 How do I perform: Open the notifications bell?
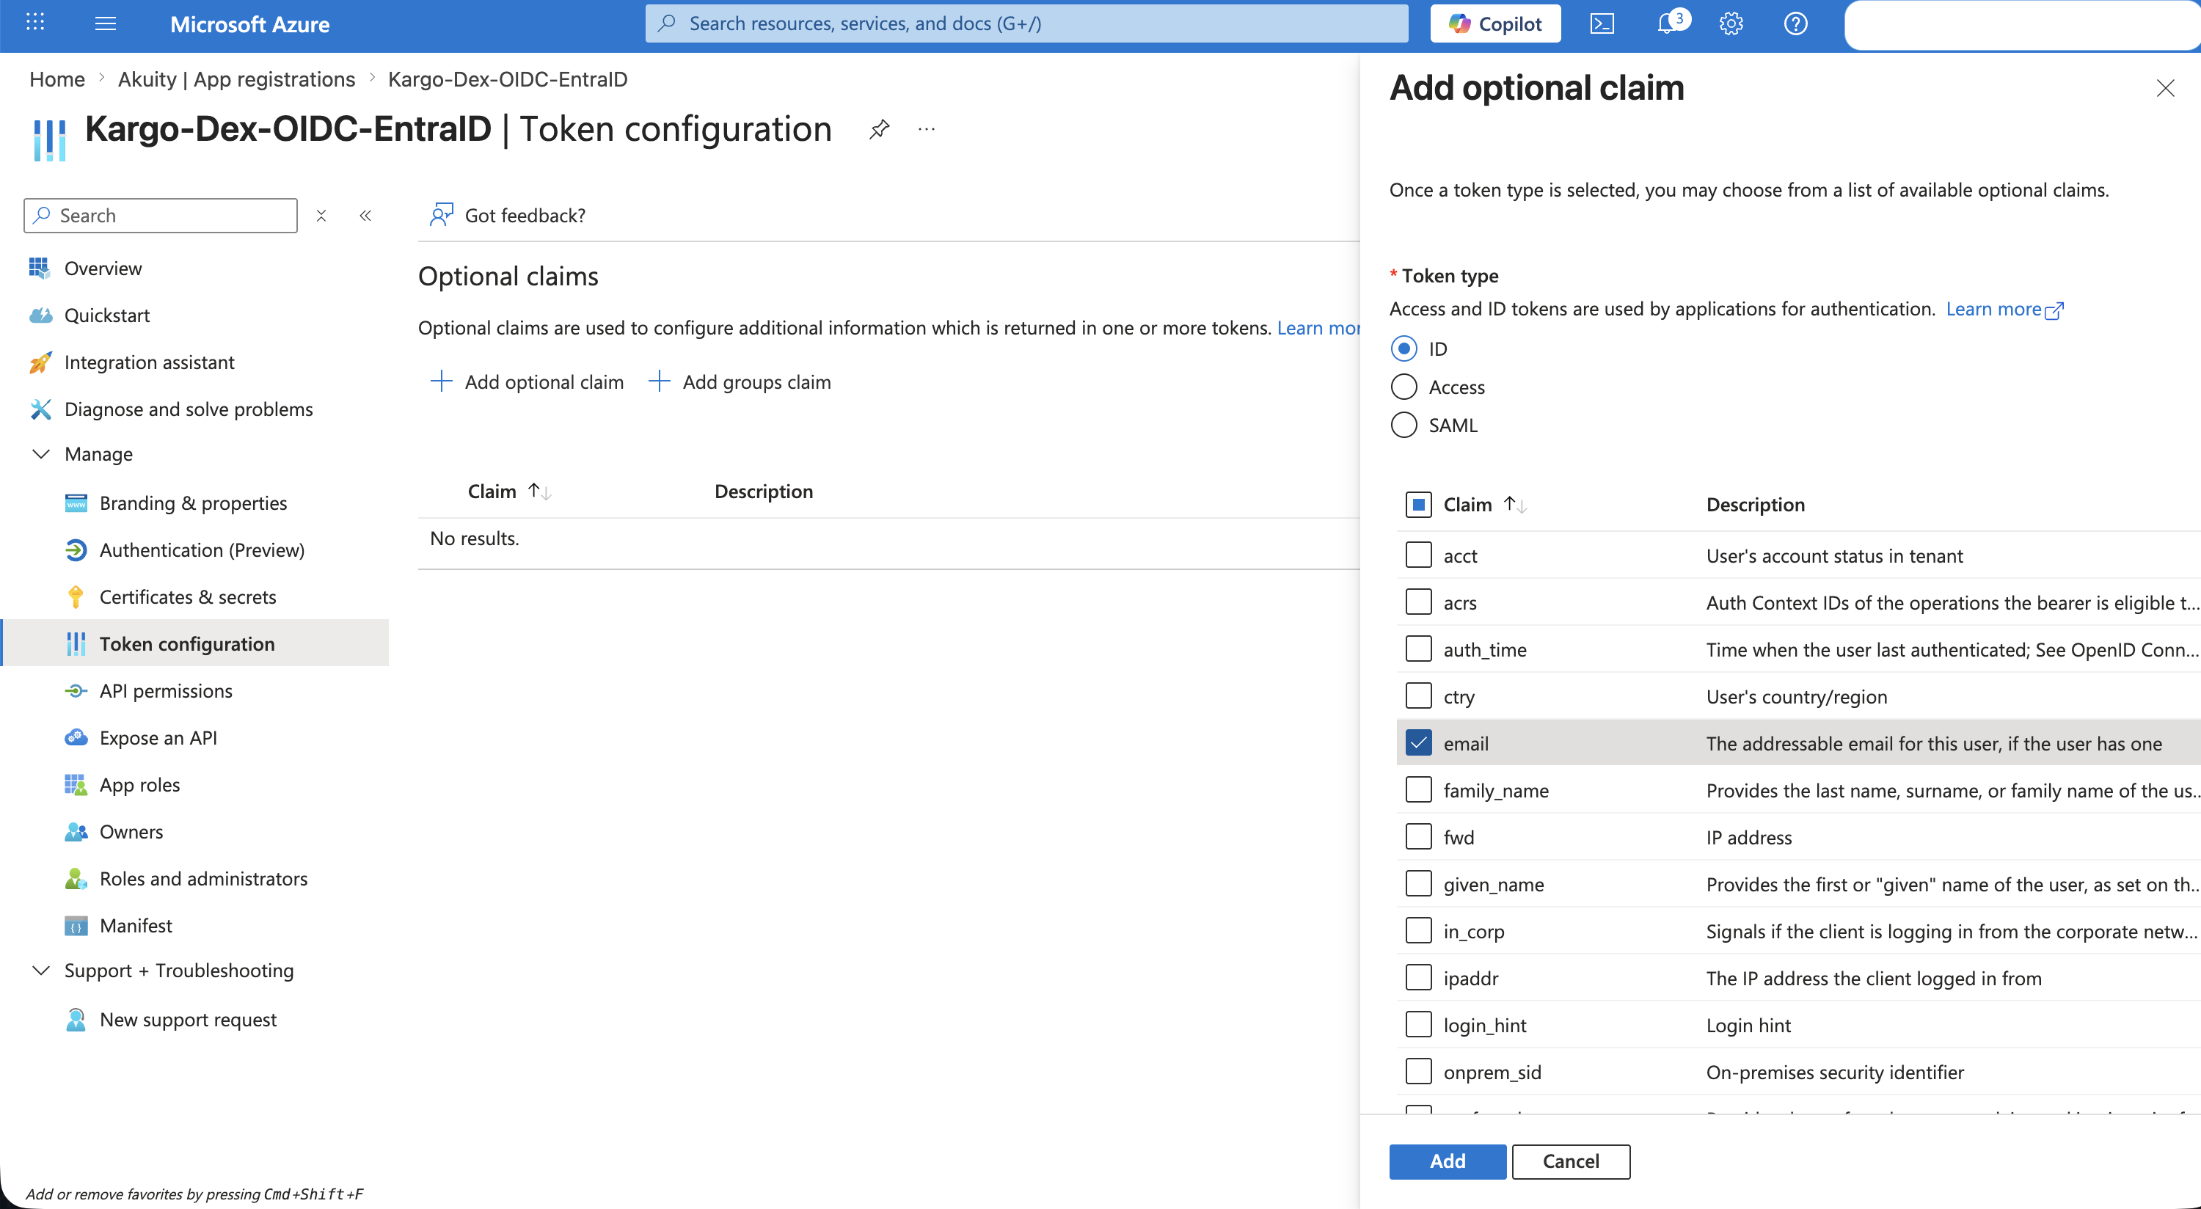click(1667, 24)
